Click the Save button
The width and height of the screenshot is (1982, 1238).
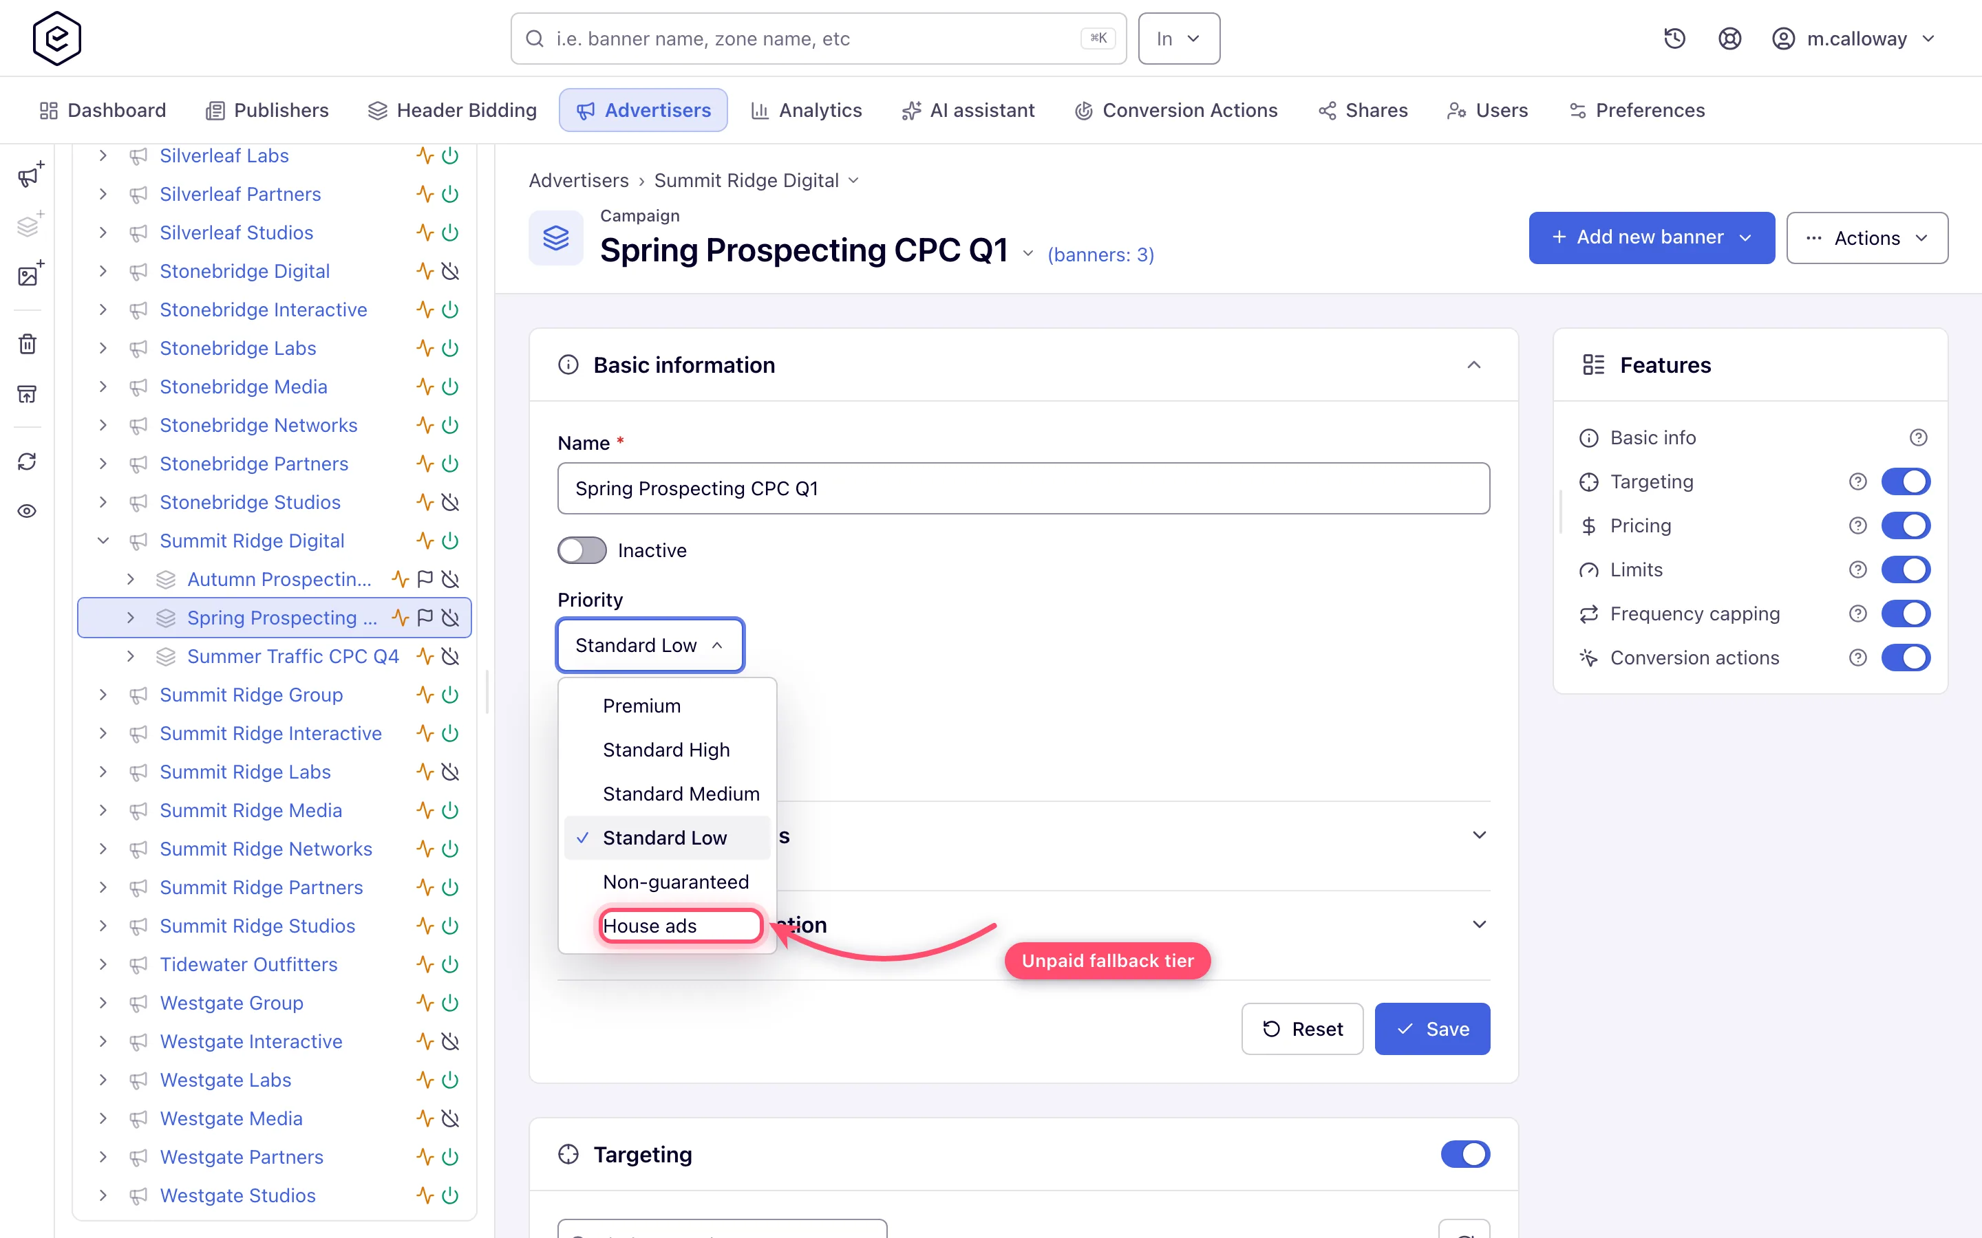(x=1431, y=1029)
